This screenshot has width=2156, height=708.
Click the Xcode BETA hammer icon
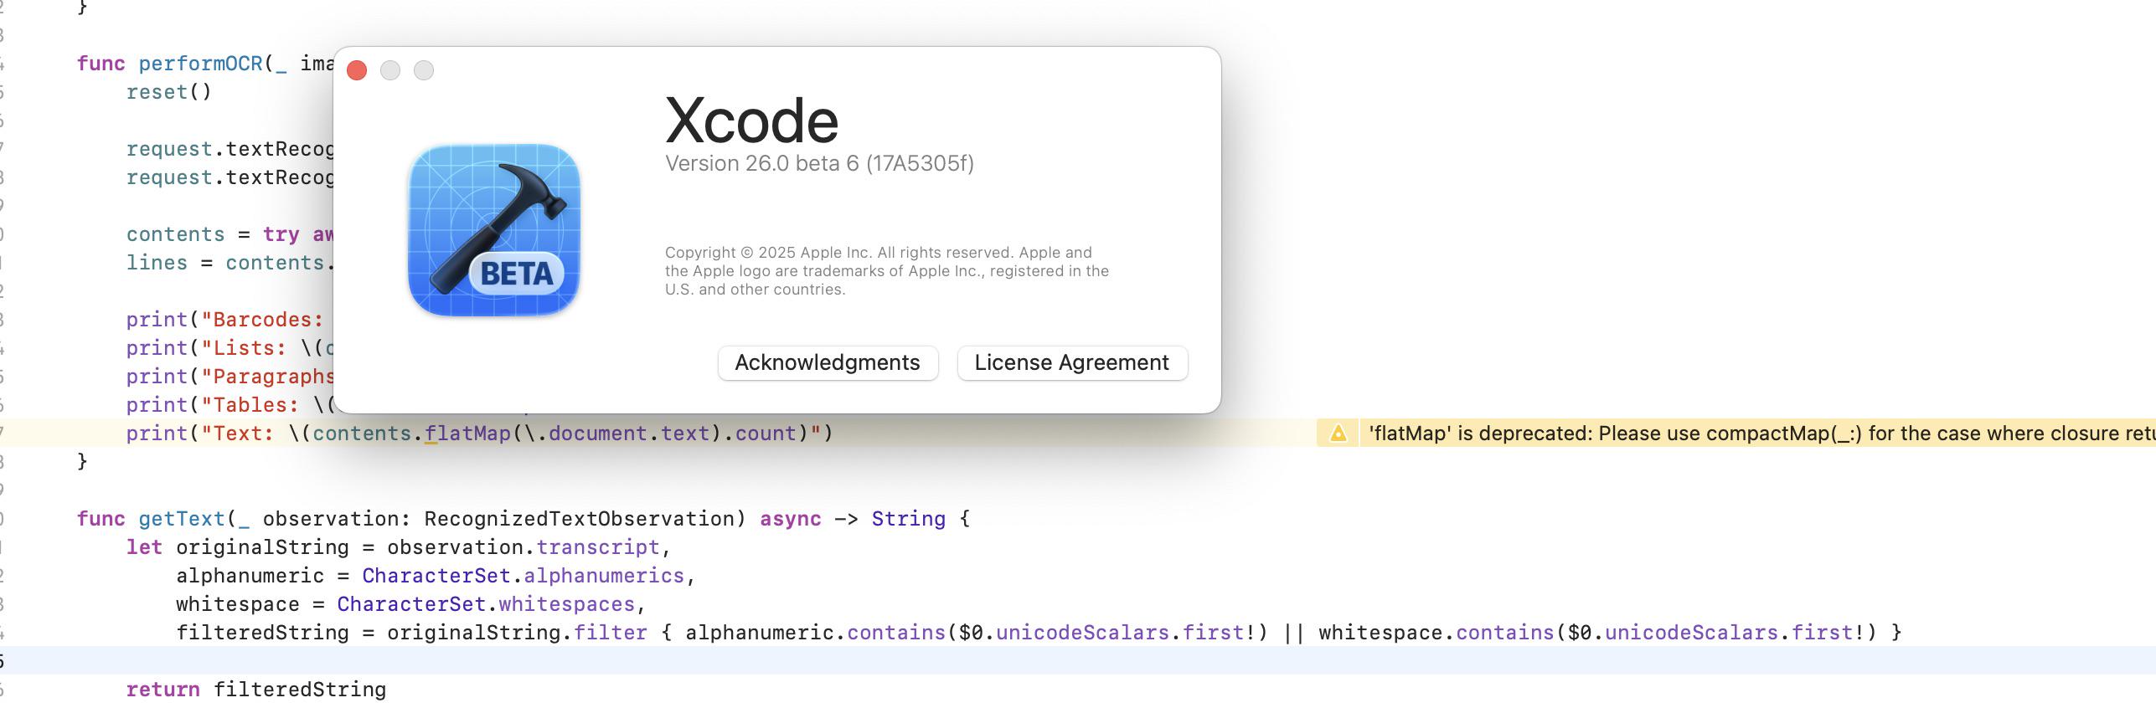[494, 230]
